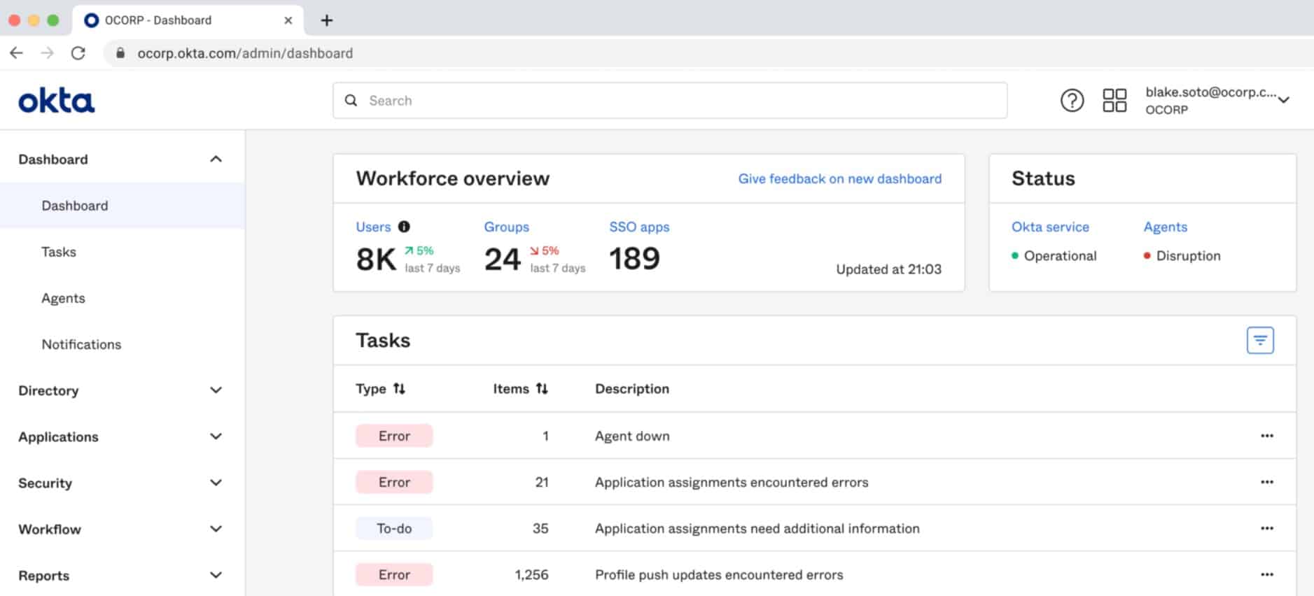Click 'Profile push updates encountered errors' text
The height and width of the screenshot is (596, 1314).
click(x=719, y=574)
